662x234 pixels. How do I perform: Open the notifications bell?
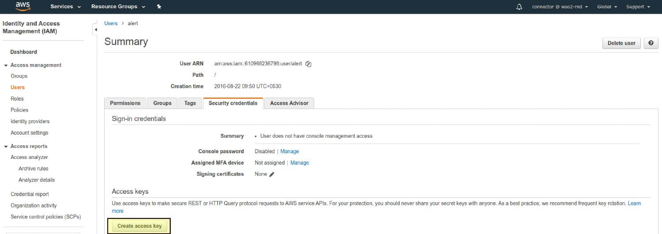(519, 7)
